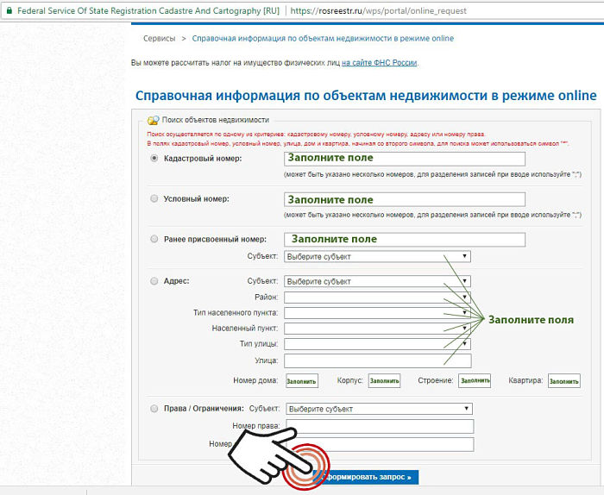Click the magnifier icon beside Поиск объектов недвижимости

pyautogui.click(x=153, y=121)
